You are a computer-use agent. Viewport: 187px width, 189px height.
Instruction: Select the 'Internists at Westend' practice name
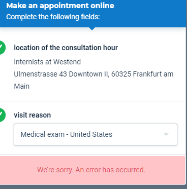coord(47,62)
